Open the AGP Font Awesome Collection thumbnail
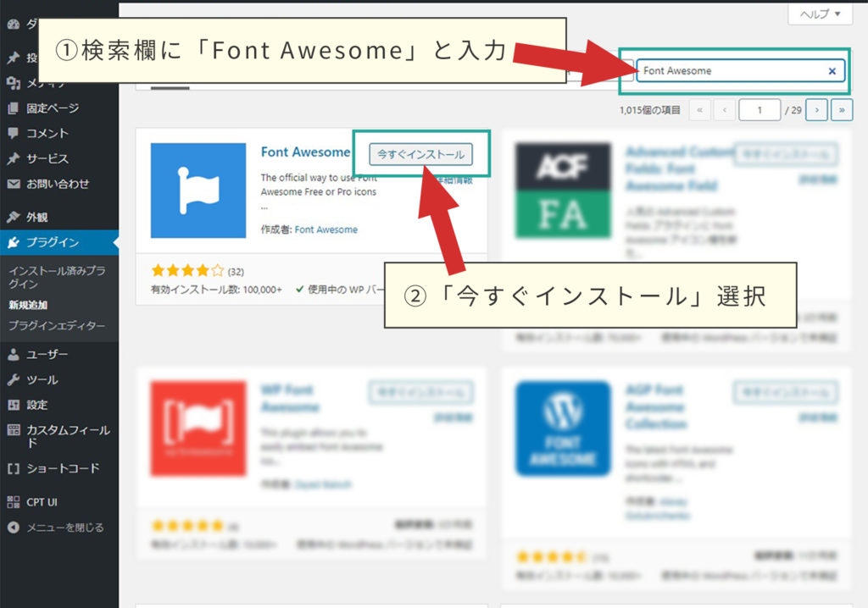 point(563,428)
